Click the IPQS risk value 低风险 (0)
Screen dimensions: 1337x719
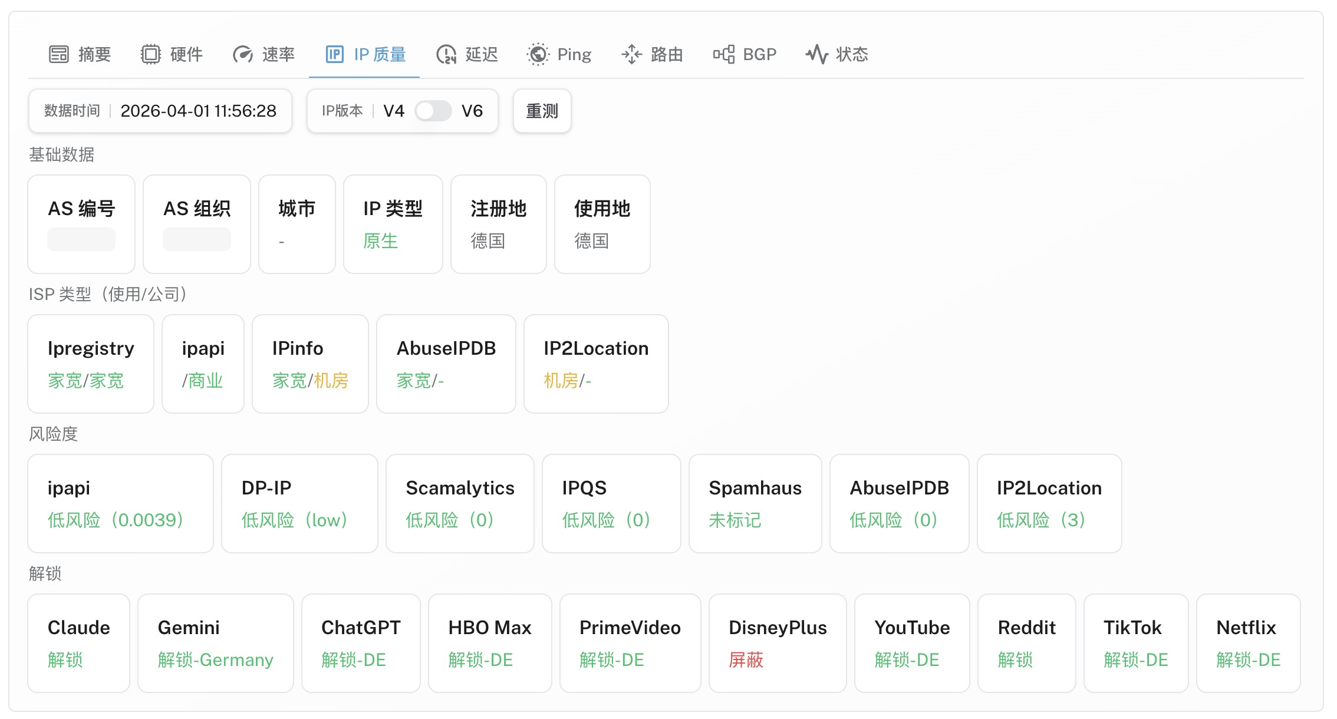pos(606,520)
